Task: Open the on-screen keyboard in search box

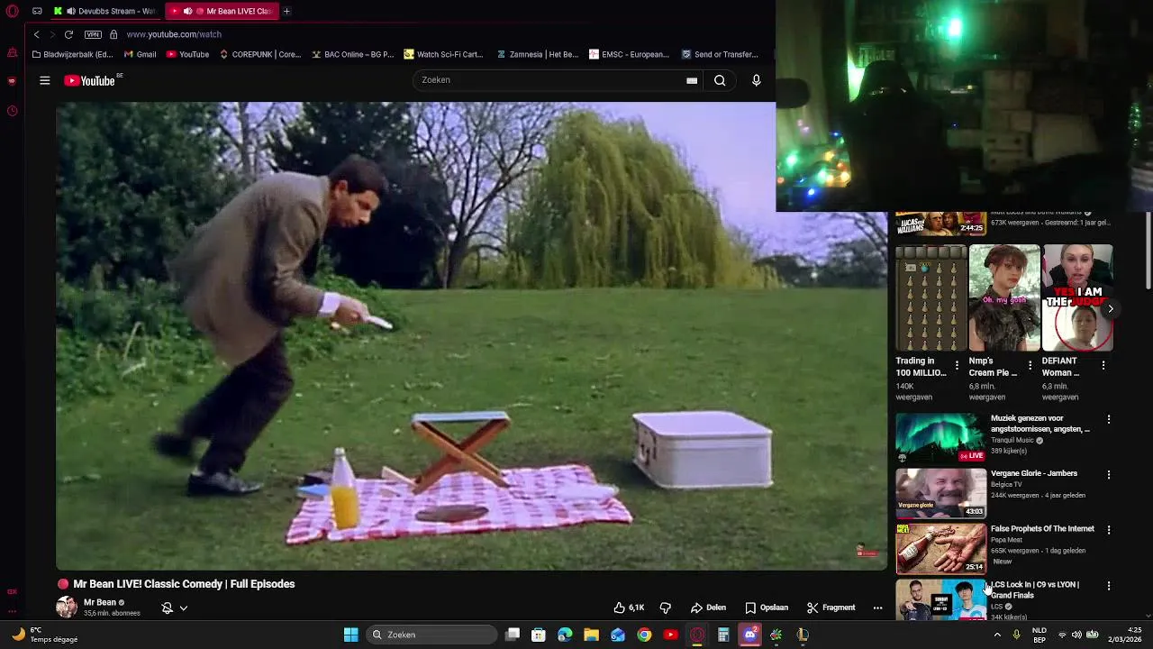Action: pyautogui.click(x=692, y=80)
